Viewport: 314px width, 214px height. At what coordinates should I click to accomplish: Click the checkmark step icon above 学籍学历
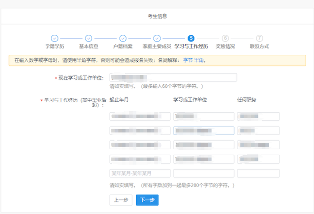click(54, 38)
